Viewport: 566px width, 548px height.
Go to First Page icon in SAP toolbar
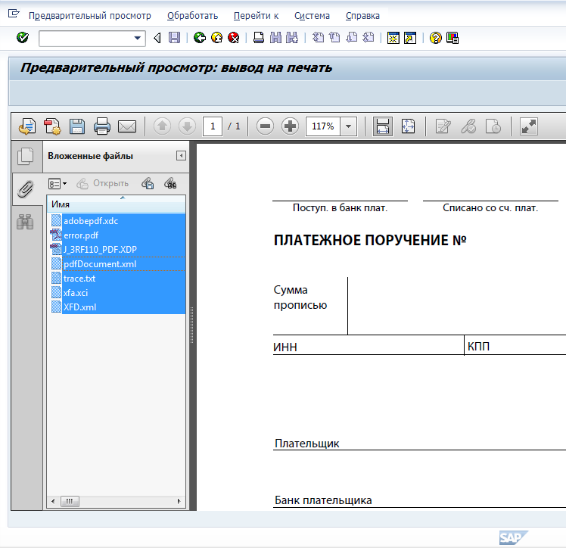pos(318,38)
